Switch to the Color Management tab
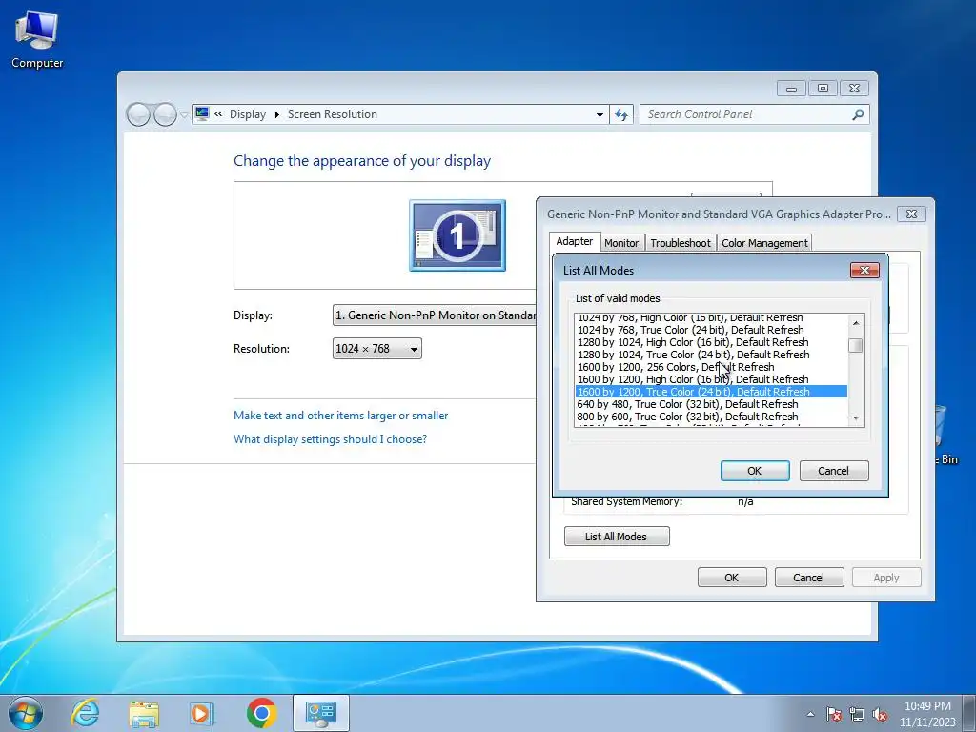 pyautogui.click(x=764, y=243)
